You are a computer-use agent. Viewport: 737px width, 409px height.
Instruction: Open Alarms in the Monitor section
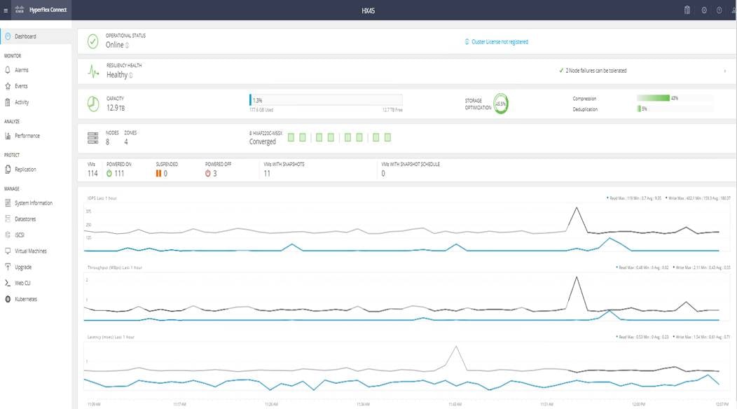pyautogui.click(x=22, y=70)
